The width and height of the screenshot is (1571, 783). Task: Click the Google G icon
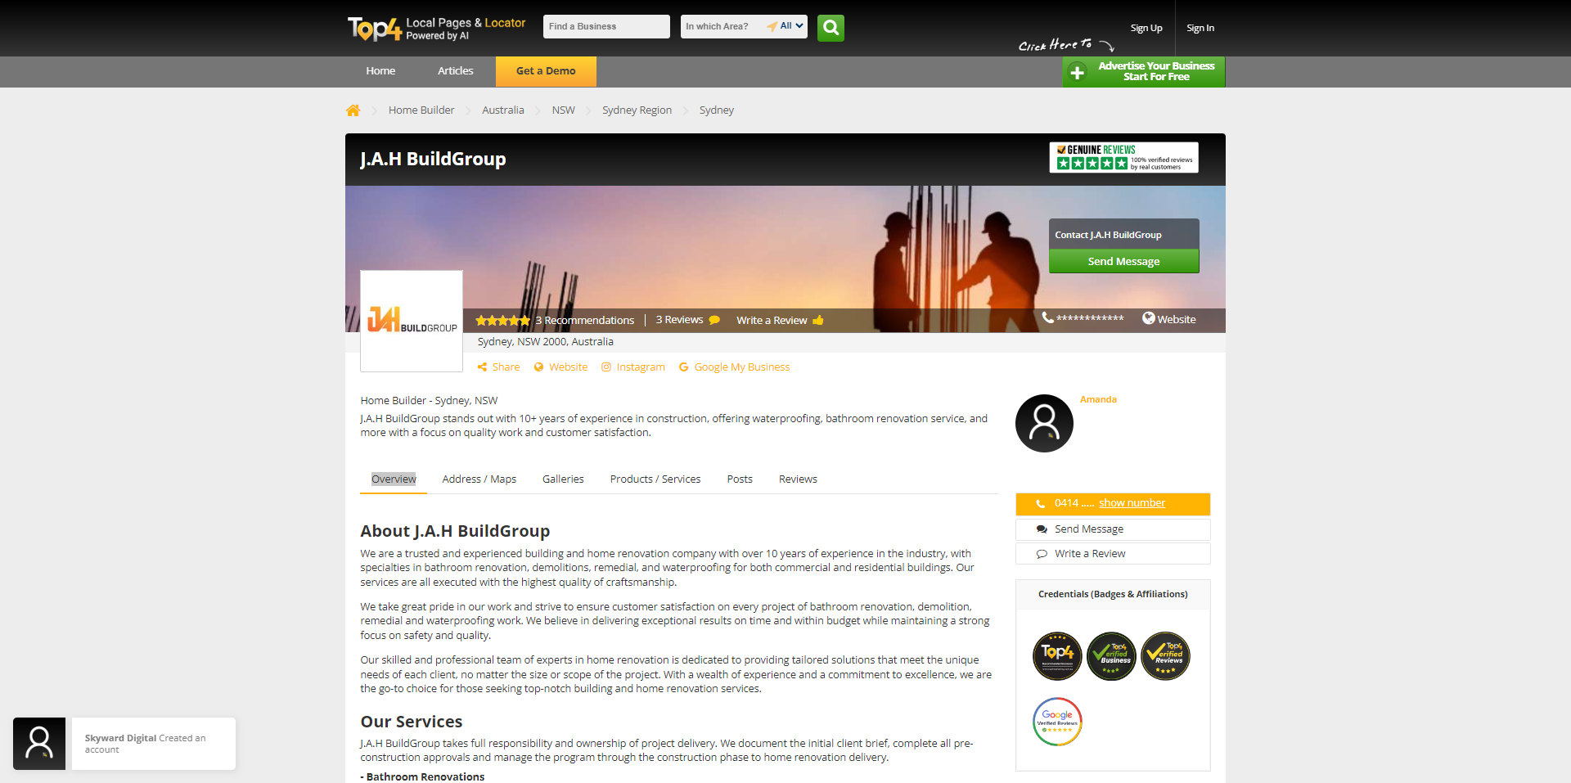pyautogui.click(x=684, y=367)
